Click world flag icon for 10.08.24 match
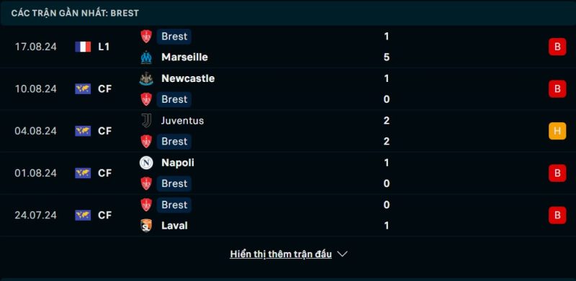The height and width of the screenshot is (281, 576). tap(83, 89)
